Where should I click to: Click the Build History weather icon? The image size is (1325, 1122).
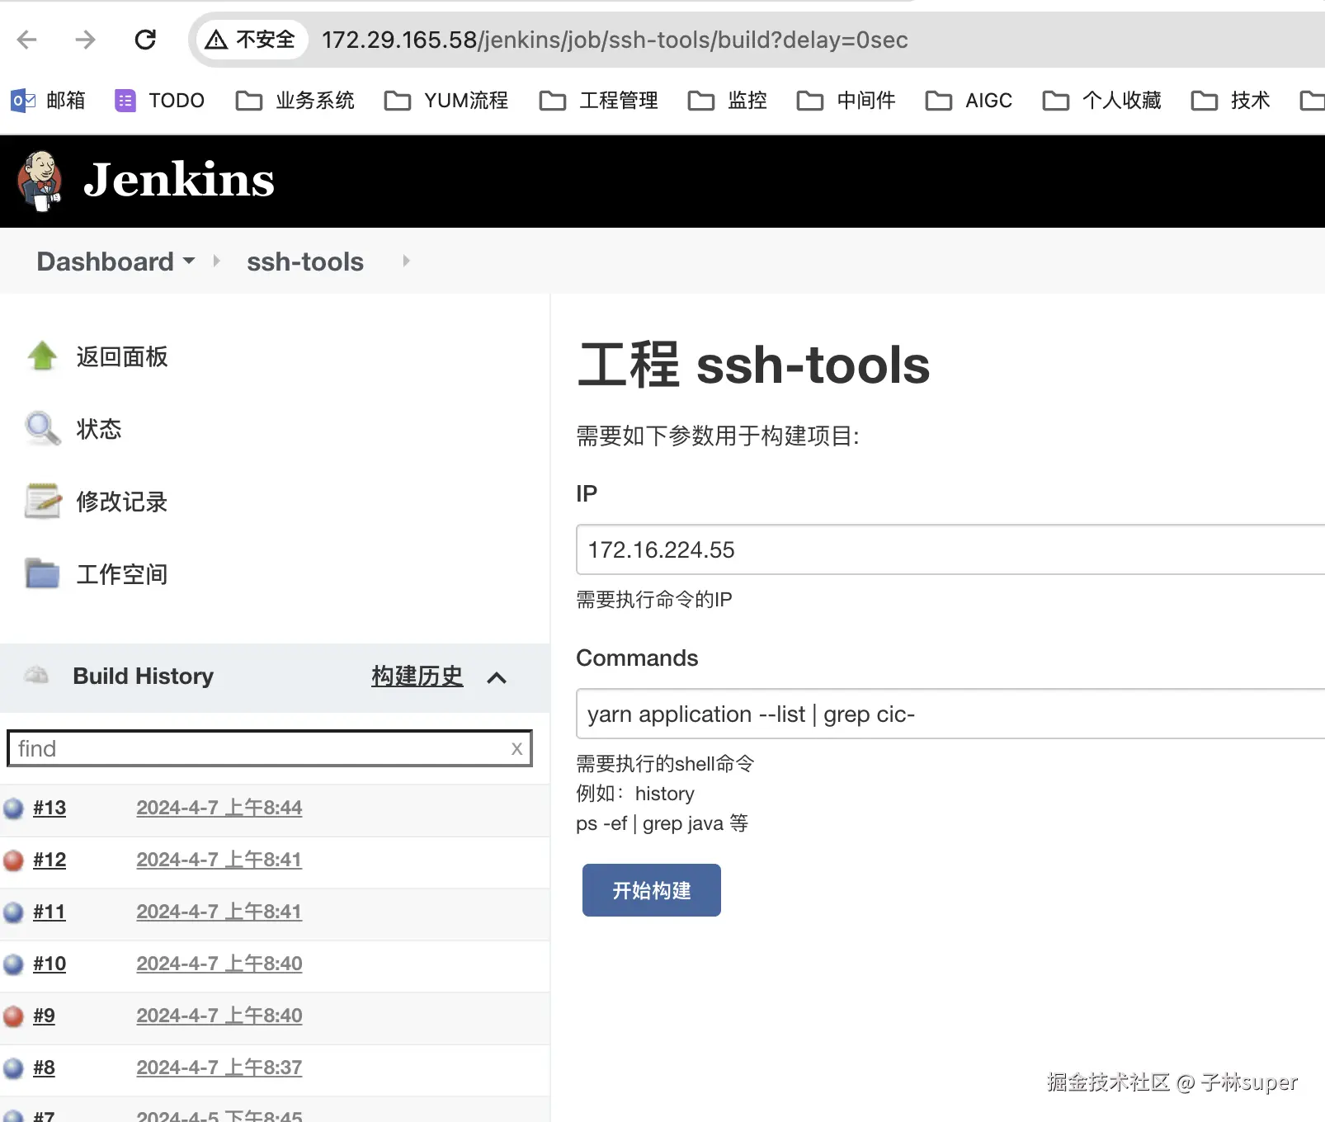tap(36, 675)
